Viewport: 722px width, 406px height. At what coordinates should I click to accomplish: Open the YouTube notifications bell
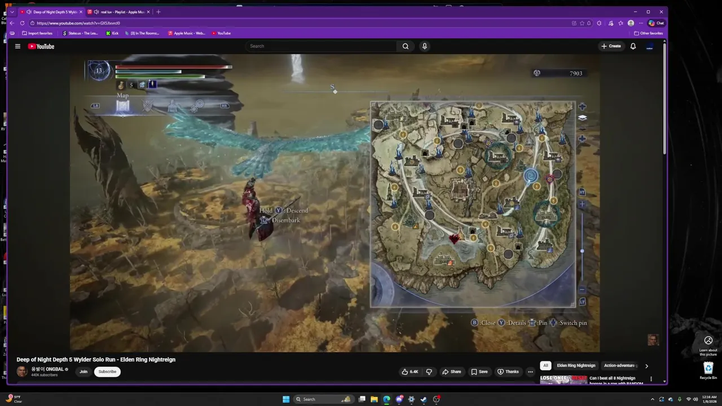click(633, 46)
